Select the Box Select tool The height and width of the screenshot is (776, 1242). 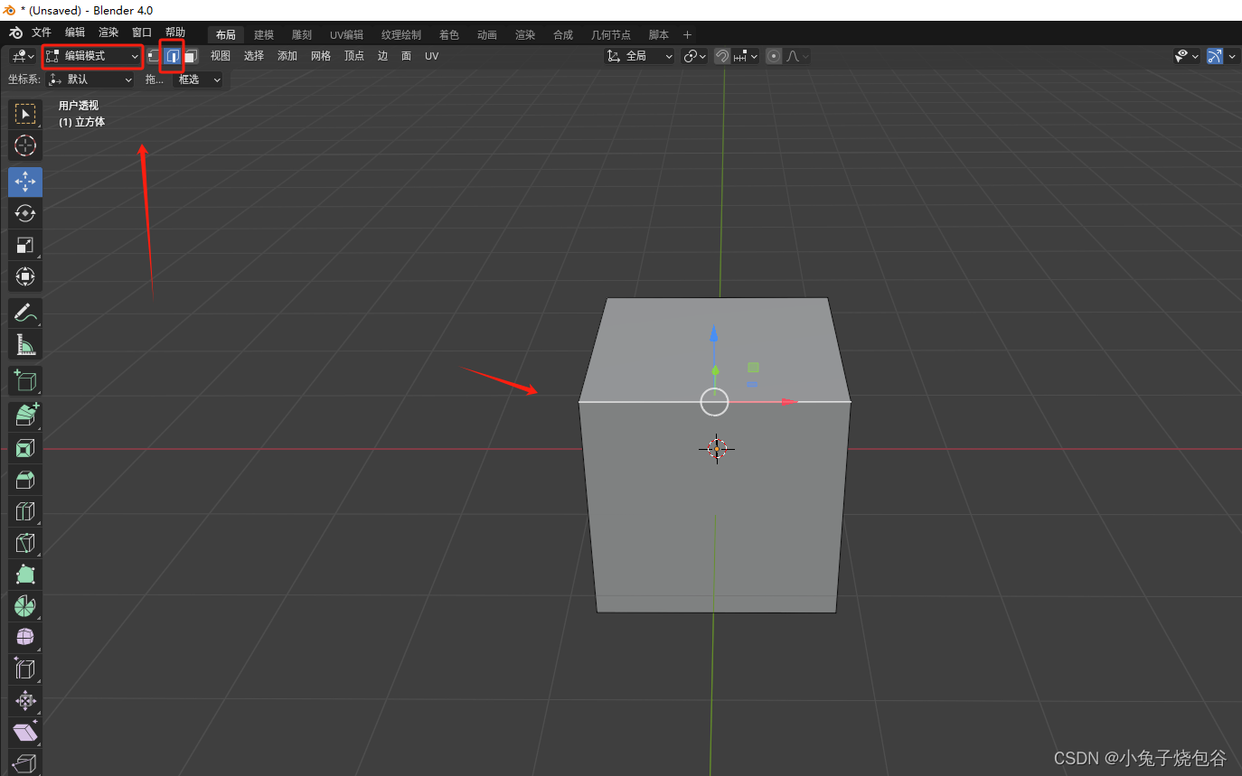(25, 114)
